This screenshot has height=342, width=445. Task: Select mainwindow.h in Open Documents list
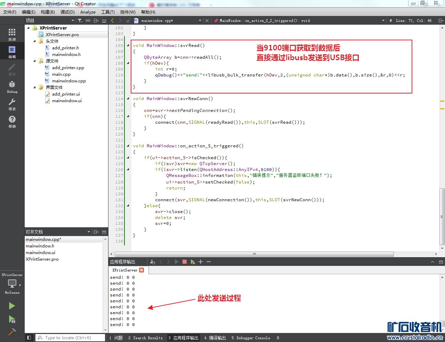(x=40, y=246)
